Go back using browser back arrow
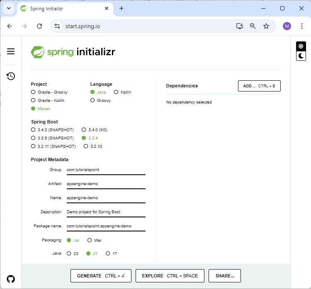The height and width of the screenshot is (289, 311). click(10, 26)
